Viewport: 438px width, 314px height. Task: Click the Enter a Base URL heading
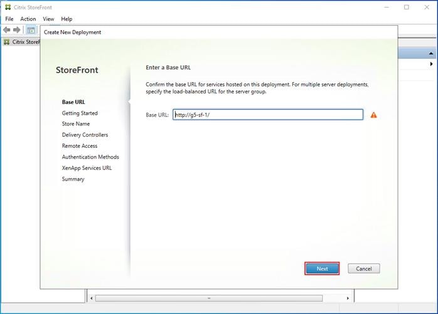pos(168,67)
